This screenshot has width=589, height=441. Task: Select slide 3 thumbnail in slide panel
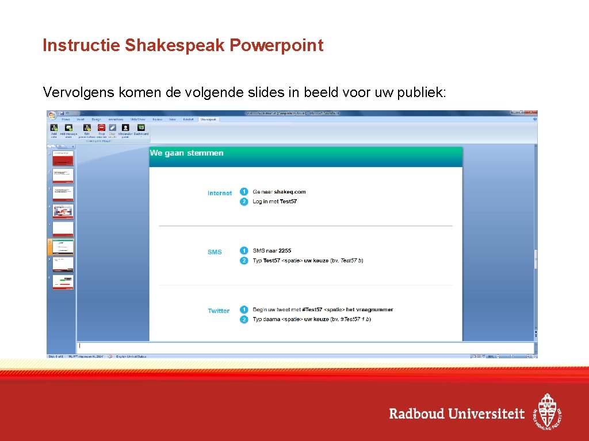(x=63, y=194)
